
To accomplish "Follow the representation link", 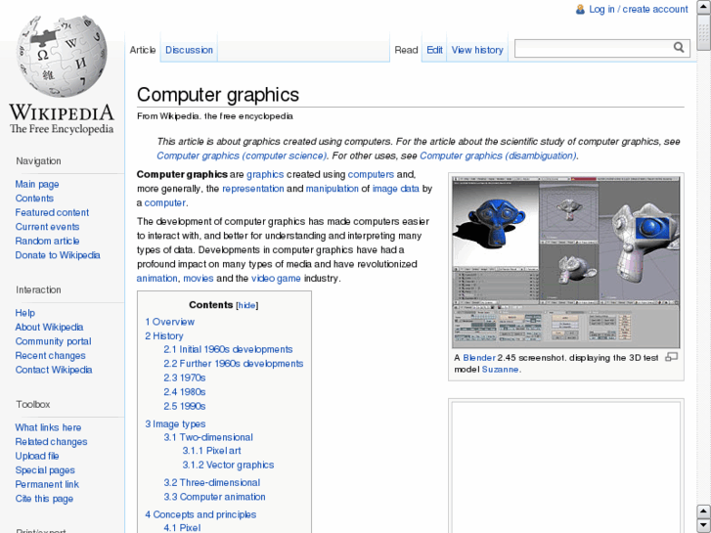I will (253, 189).
